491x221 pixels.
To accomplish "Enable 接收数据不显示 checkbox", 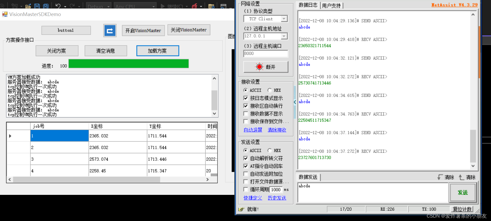I will (x=246, y=114).
